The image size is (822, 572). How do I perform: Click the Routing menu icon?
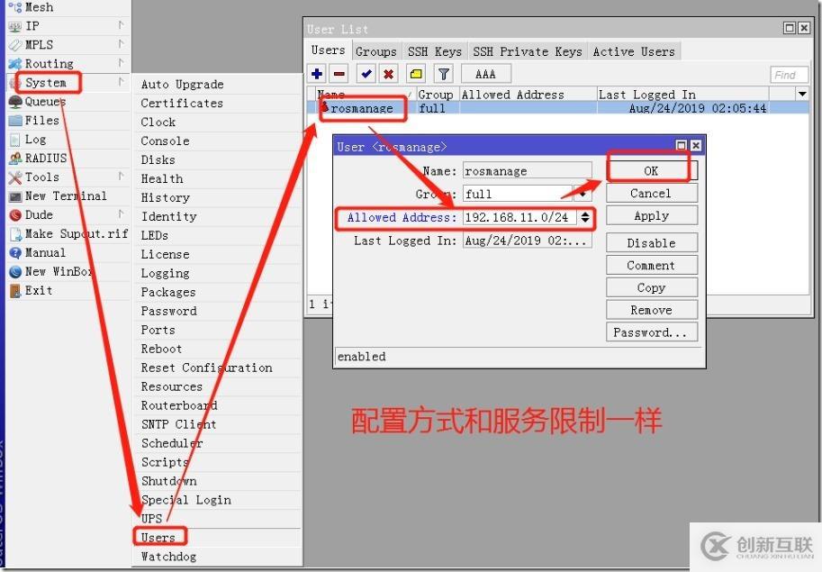pyautogui.click(x=14, y=63)
